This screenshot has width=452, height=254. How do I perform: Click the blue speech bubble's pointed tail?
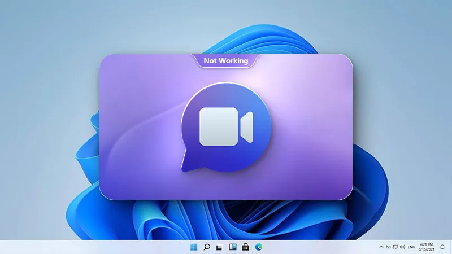pyautogui.click(x=185, y=166)
